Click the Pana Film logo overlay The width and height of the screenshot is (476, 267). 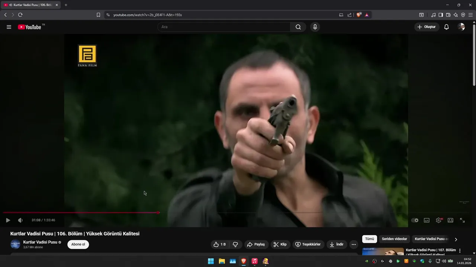(x=87, y=56)
